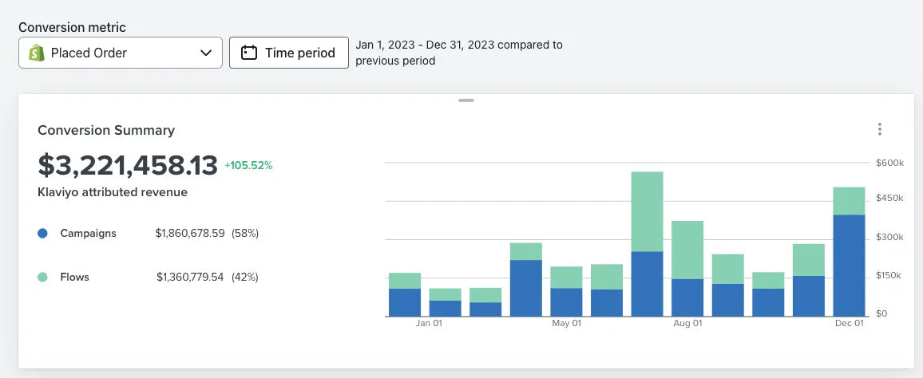Click the green segment of last December bar
Image resolution: width=923 pixels, height=378 pixels.
(849, 201)
